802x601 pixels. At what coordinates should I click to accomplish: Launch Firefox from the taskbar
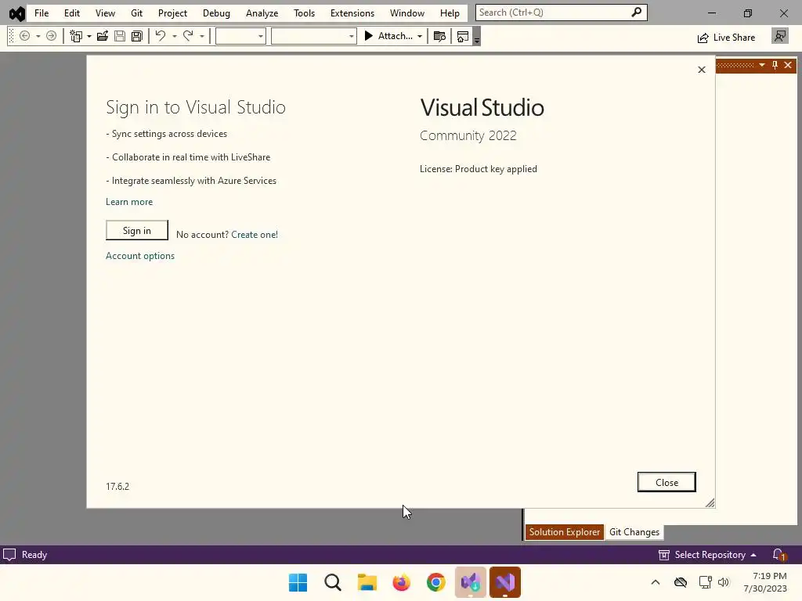(402, 582)
